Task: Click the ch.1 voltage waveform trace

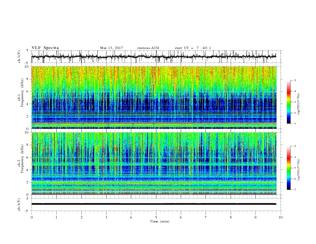Action: [x=154, y=57]
